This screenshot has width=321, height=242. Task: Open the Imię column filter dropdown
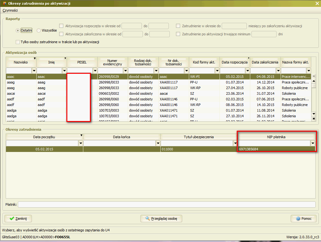(x=65, y=71)
